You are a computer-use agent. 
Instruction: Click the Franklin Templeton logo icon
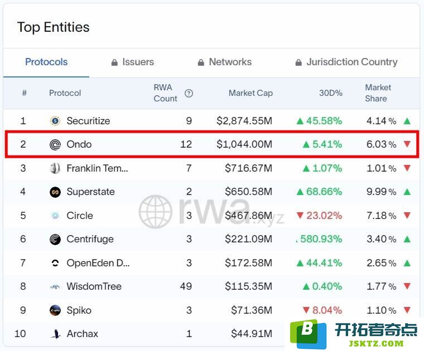pyautogui.click(x=55, y=168)
